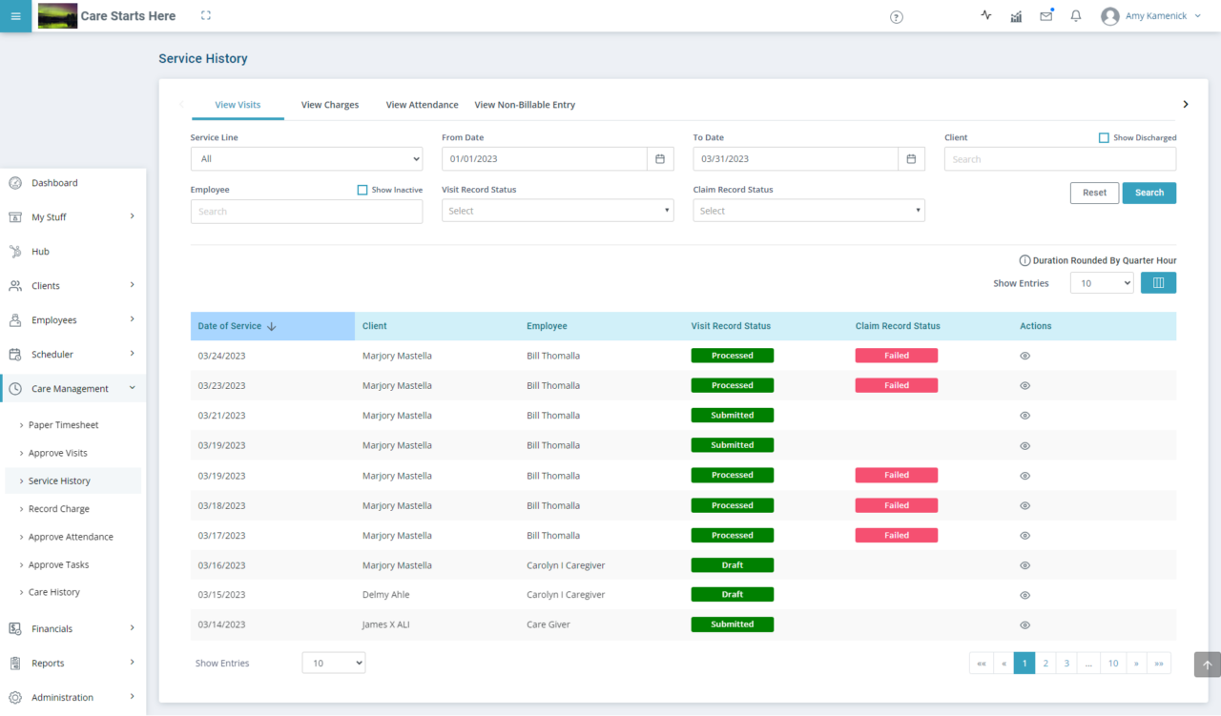Click the Show Entries count selector
Screen dimensions: 1221x716
point(1101,282)
